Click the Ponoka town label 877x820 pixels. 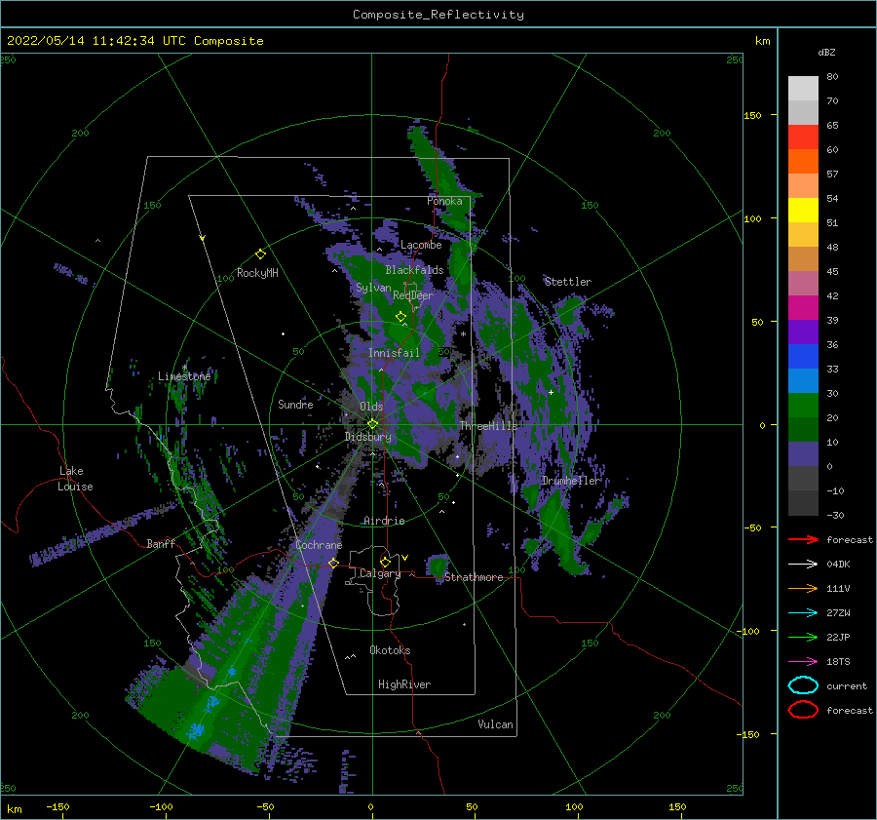click(444, 201)
